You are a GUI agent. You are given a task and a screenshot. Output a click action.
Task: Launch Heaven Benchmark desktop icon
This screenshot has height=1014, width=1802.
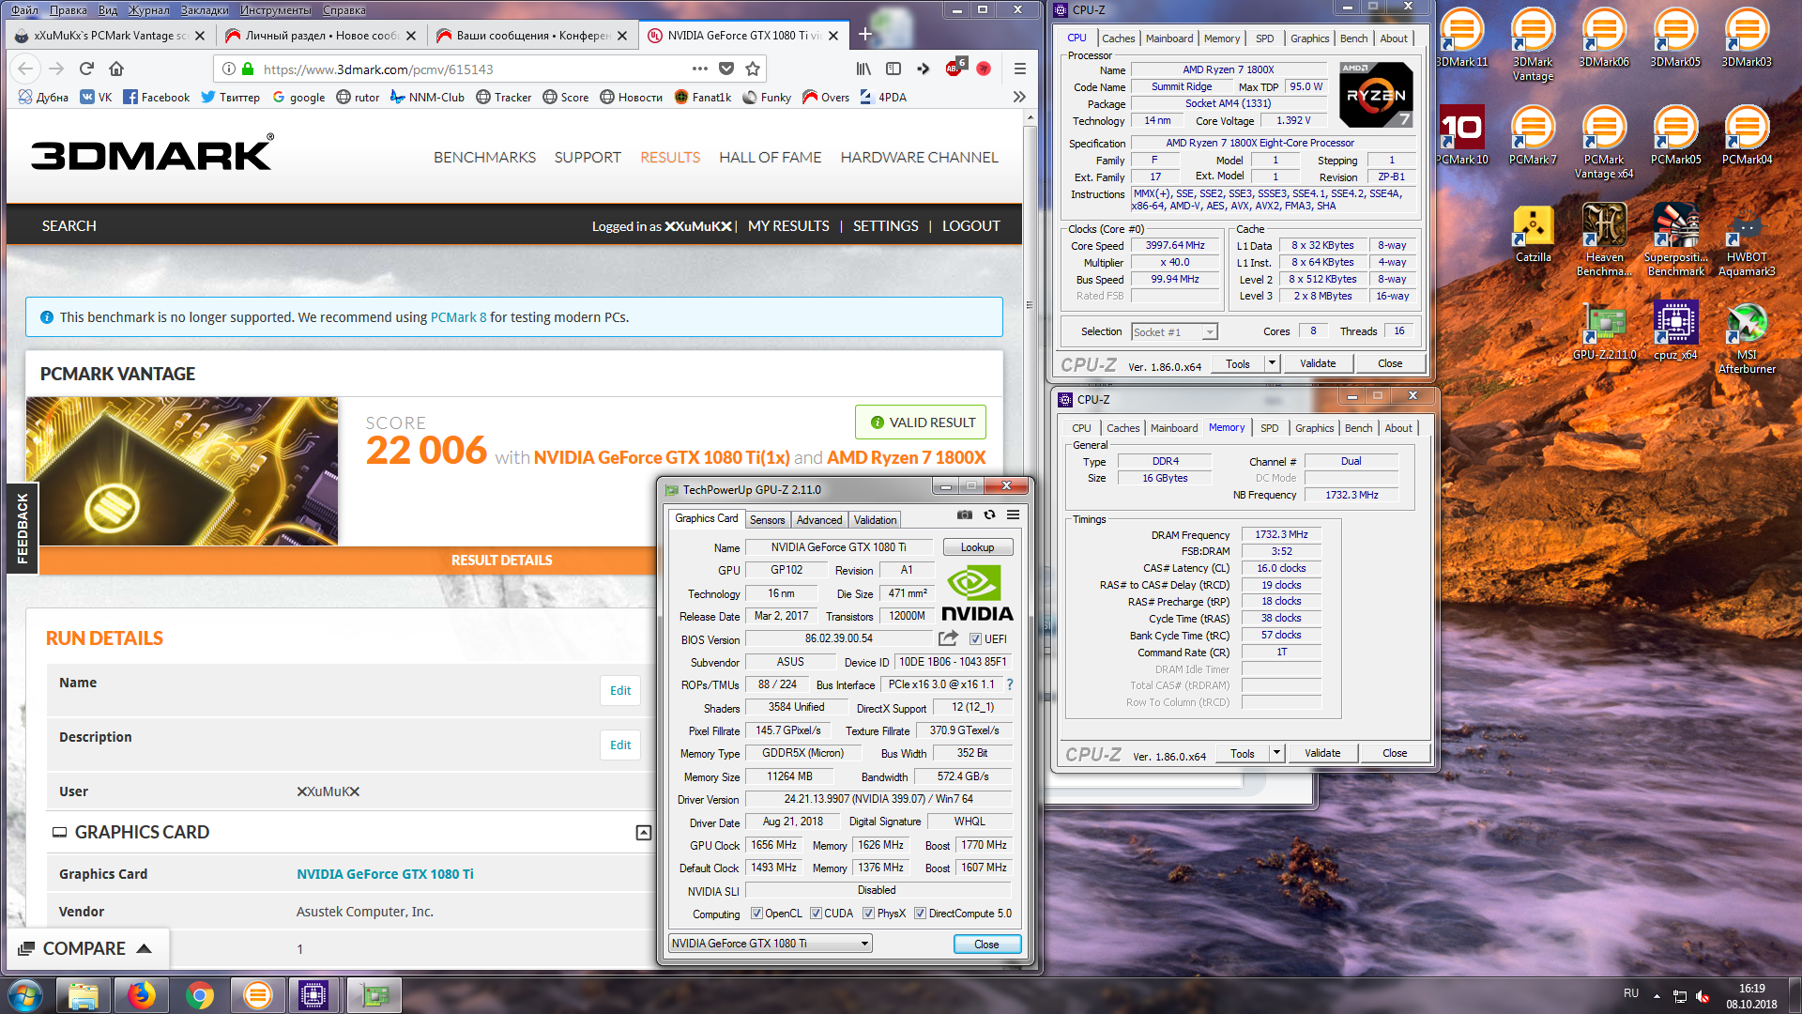[1604, 239]
